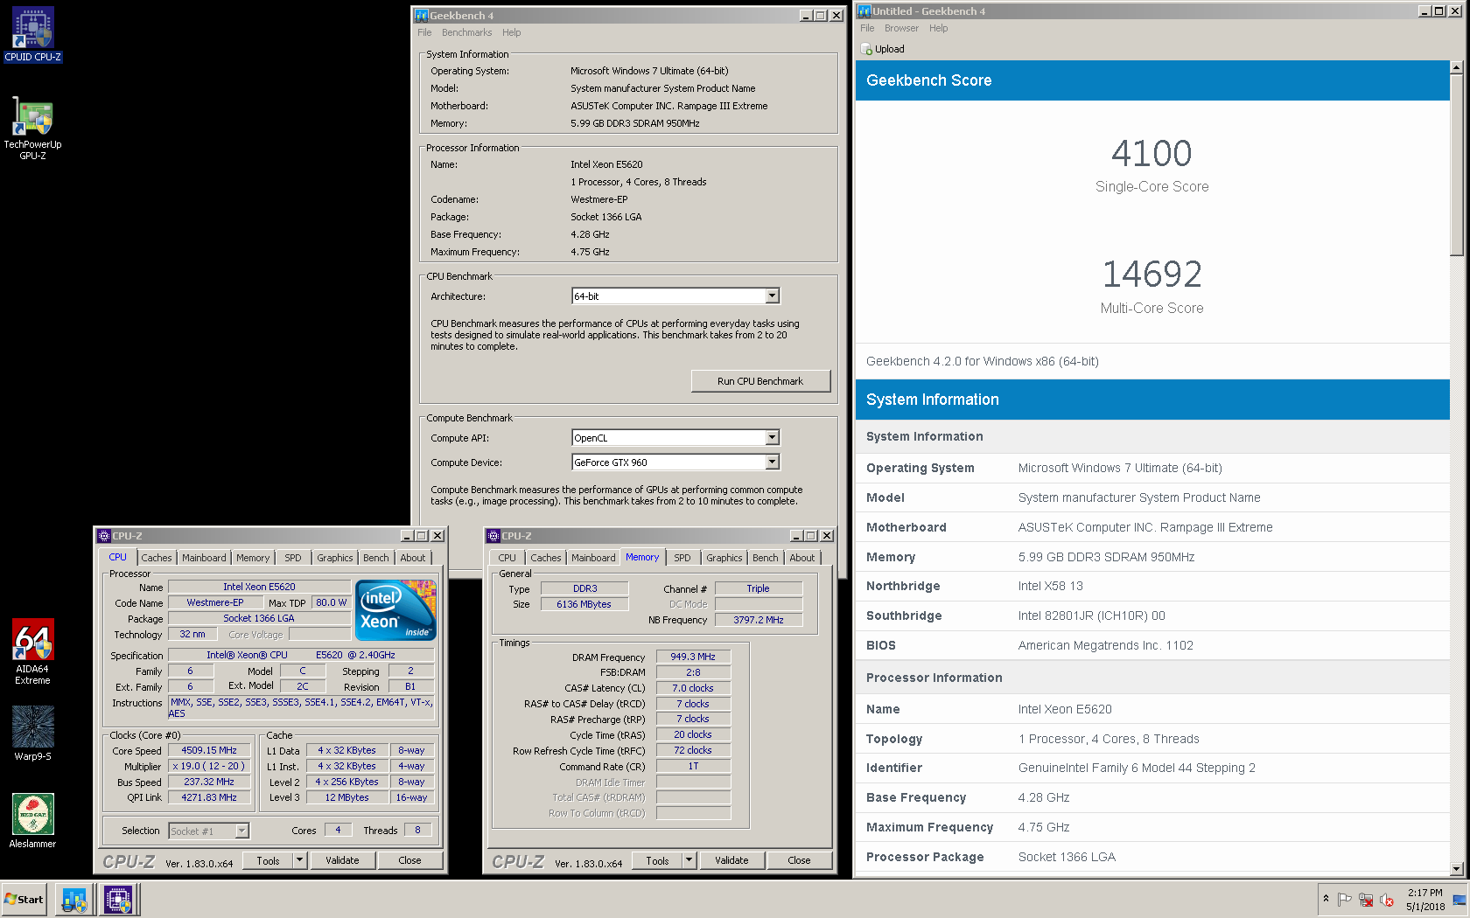Viewport: 1470px width, 918px height.
Task: Expand the Socket #1 selection dropdown
Action: pos(242,831)
